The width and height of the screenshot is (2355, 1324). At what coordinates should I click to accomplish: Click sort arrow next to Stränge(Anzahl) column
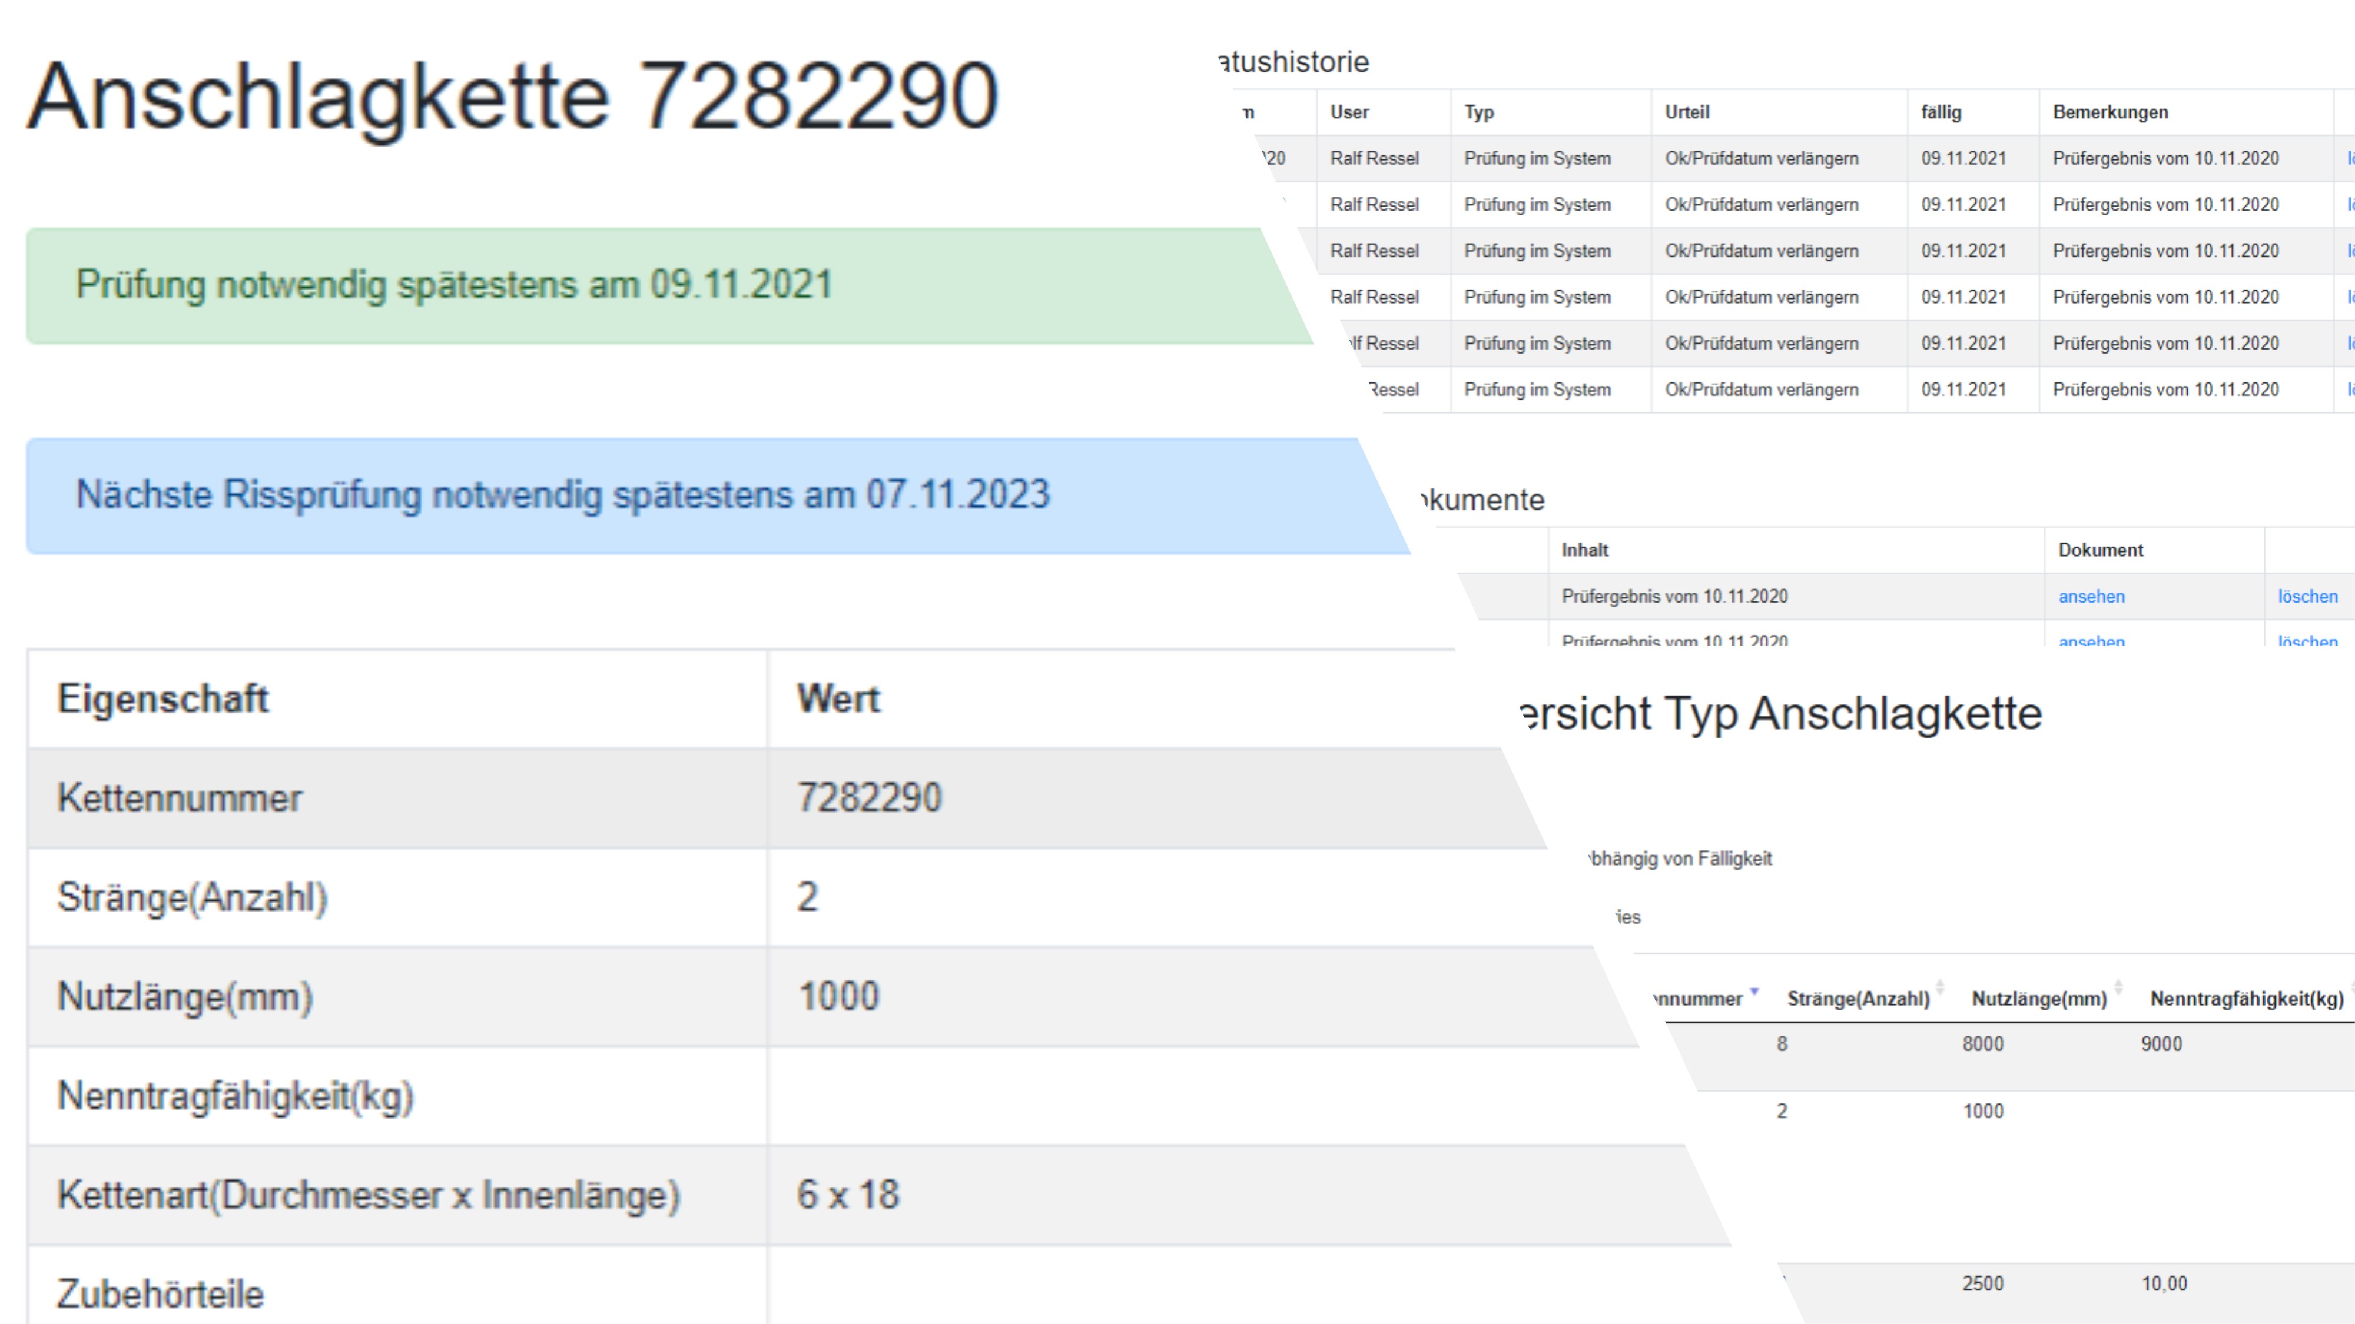(1939, 989)
